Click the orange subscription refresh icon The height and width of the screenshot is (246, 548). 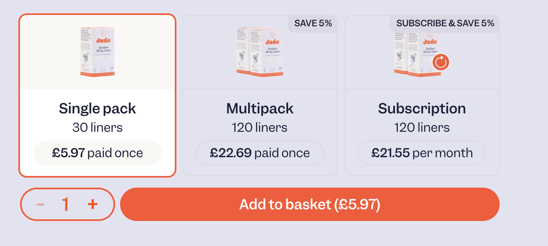tap(441, 63)
